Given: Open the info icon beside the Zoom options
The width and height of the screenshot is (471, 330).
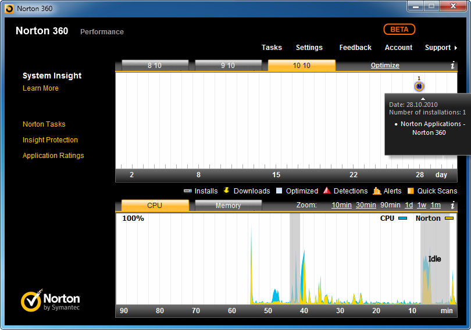Looking at the screenshot, I should (x=452, y=205).
